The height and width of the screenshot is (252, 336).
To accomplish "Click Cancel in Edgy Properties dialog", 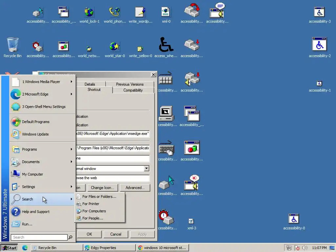I will pyautogui.click(x=116, y=234).
